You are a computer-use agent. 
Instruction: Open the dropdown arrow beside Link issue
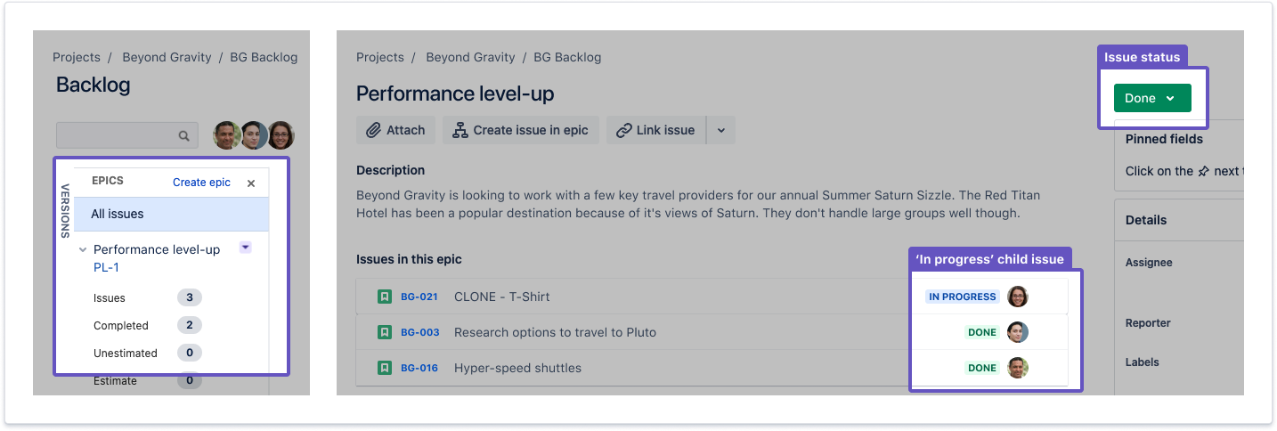pyautogui.click(x=721, y=130)
